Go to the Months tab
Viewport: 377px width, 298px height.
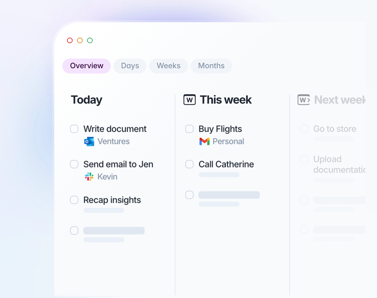tap(211, 66)
